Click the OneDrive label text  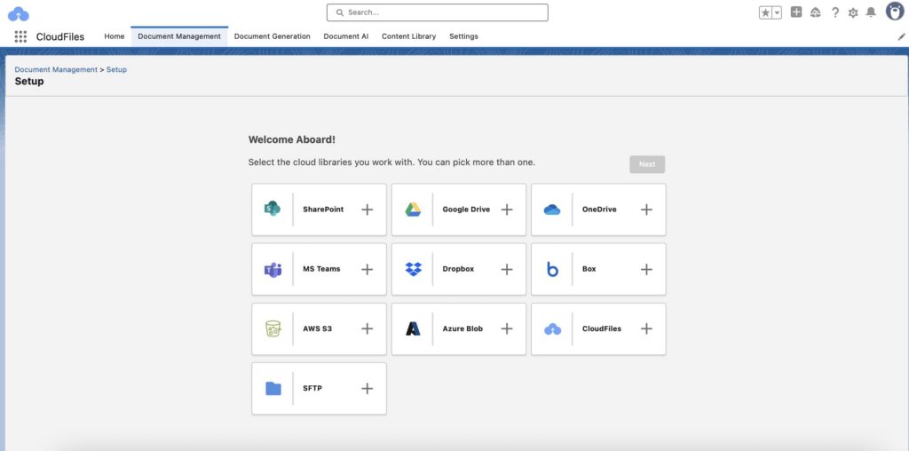(x=599, y=210)
